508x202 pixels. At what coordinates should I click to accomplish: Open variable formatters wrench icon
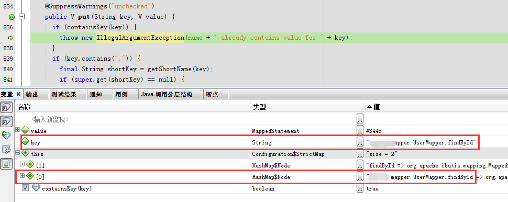tap(6, 150)
